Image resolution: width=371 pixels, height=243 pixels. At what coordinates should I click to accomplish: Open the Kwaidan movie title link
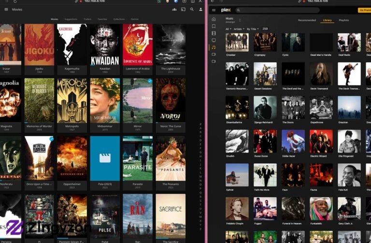(105, 69)
